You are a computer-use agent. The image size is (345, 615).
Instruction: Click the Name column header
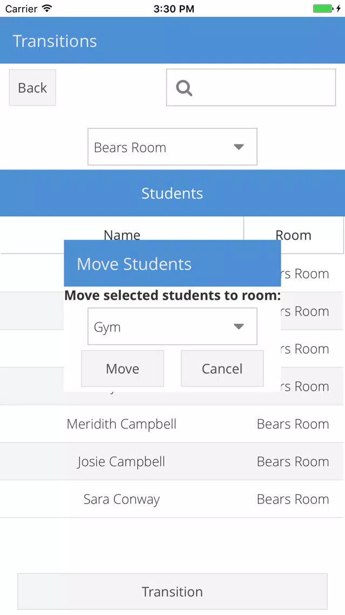pos(122,235)
